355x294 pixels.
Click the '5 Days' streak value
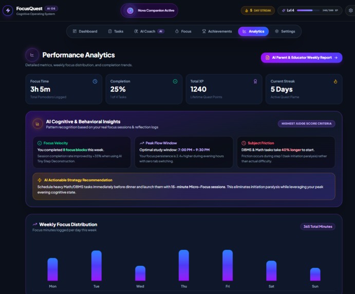coord(282,90)
